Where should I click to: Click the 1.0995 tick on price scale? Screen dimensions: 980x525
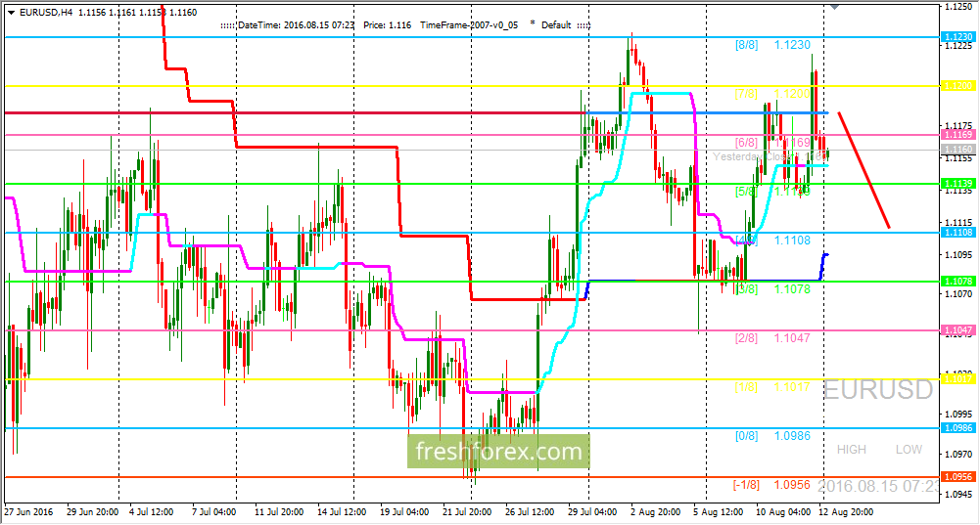[958, 414]
